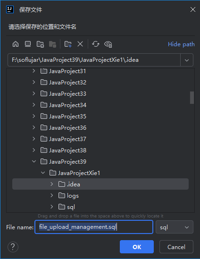Screen dimensions: 200x259
Task: Create a new folder icon
Action: coord(68,44)
